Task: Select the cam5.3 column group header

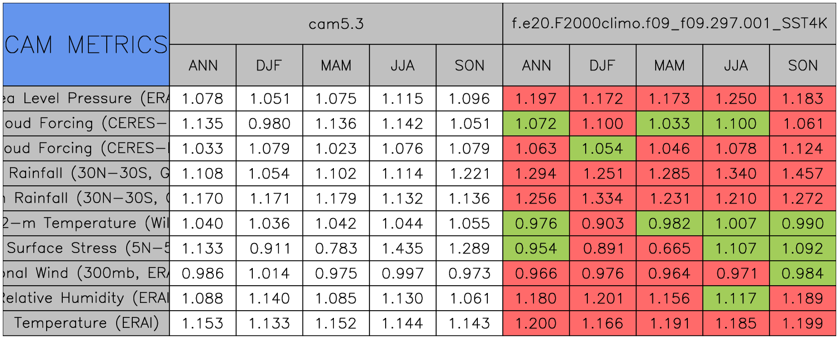Action: click(336, 24)
